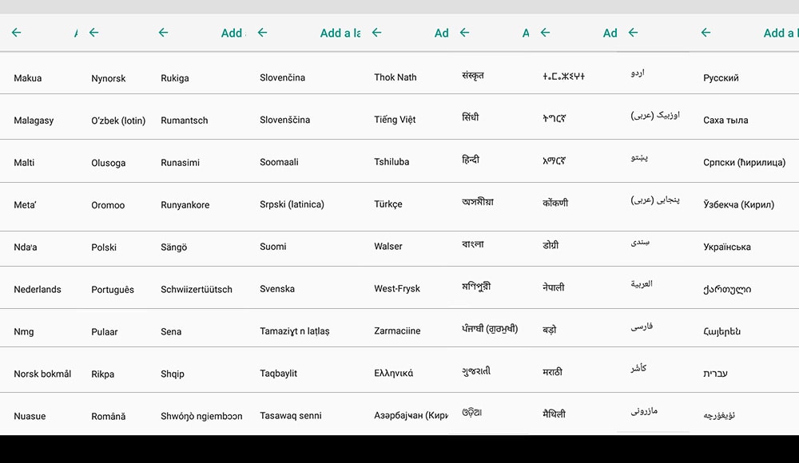Viewport: 799px width, 463px height.
Task: Select Ελληνικά from the language list
Action: pos(394,374)
